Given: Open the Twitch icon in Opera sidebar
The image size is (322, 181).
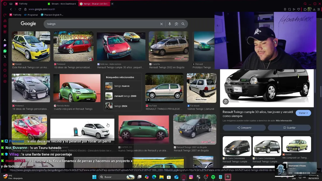Looking at the screenshot, I should [x=5, y=46].
